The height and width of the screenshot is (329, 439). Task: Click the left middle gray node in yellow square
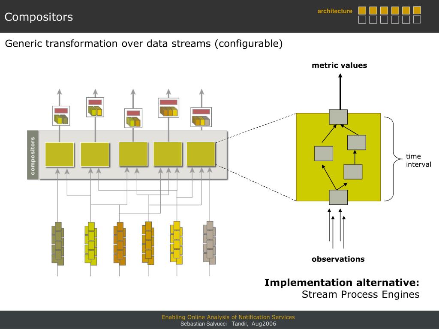click(324, 153)
